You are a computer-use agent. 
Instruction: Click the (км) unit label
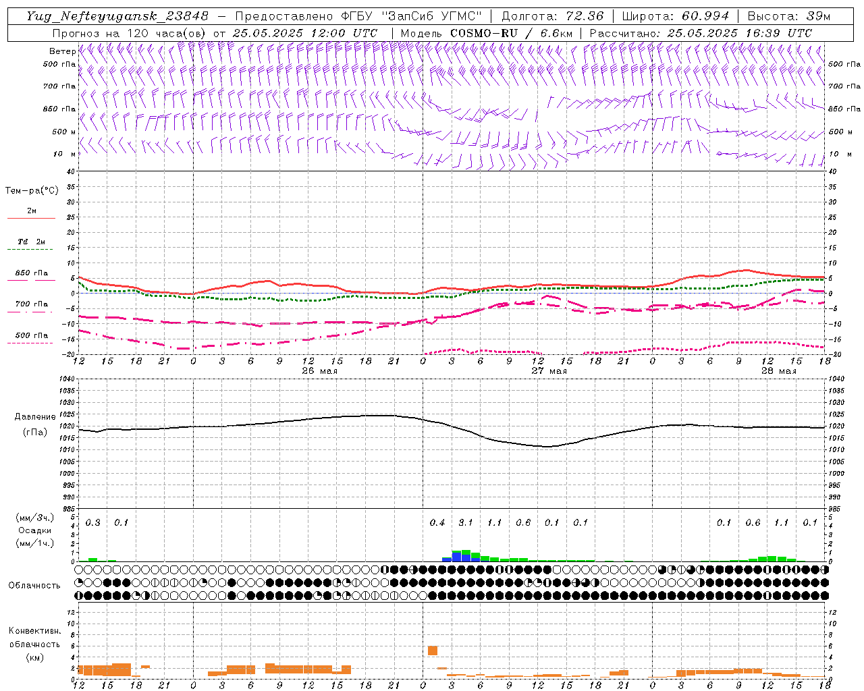click(36, 657)
